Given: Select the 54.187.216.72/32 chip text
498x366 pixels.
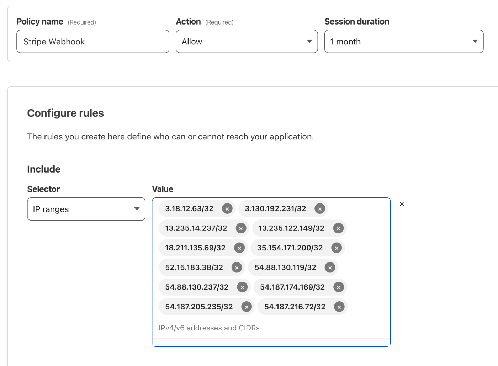Looking at the screenshot, I should (295, 306).
